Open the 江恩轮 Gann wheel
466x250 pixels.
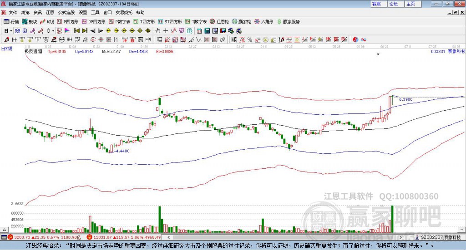(219, 22)
